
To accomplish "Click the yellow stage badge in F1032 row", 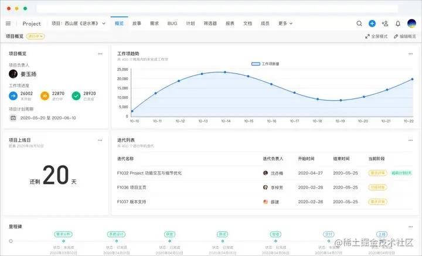I will [x=377, y=173].
